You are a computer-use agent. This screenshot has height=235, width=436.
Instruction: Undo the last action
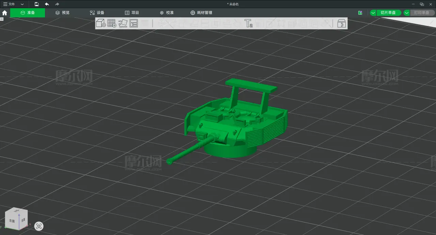point(47,4)
